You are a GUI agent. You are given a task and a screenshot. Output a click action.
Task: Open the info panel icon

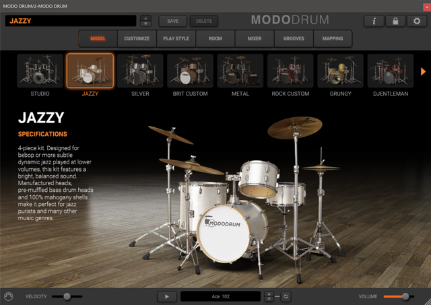coord(374,21)
